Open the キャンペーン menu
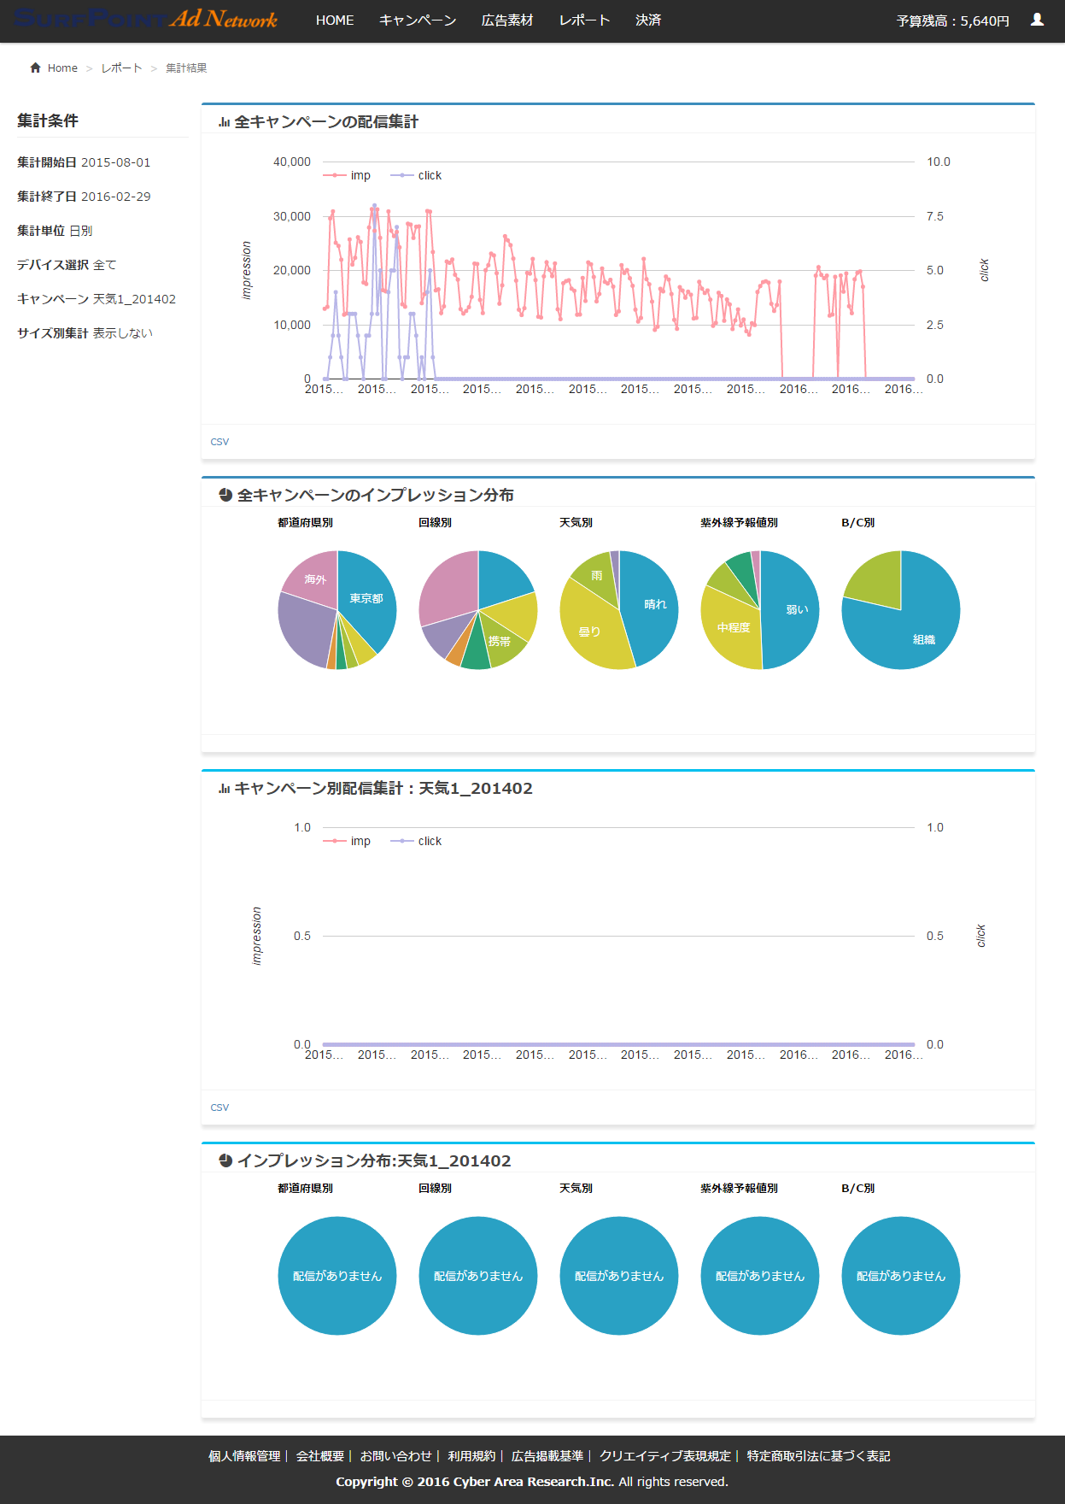Viewport: 1065px width, 1504px height. coord(418,21)
